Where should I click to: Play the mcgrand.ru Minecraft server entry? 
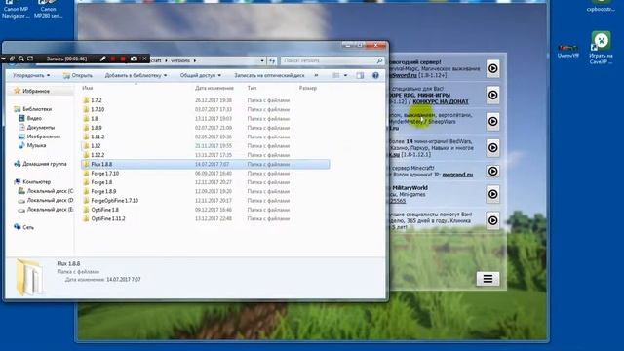tap(492, 172)
